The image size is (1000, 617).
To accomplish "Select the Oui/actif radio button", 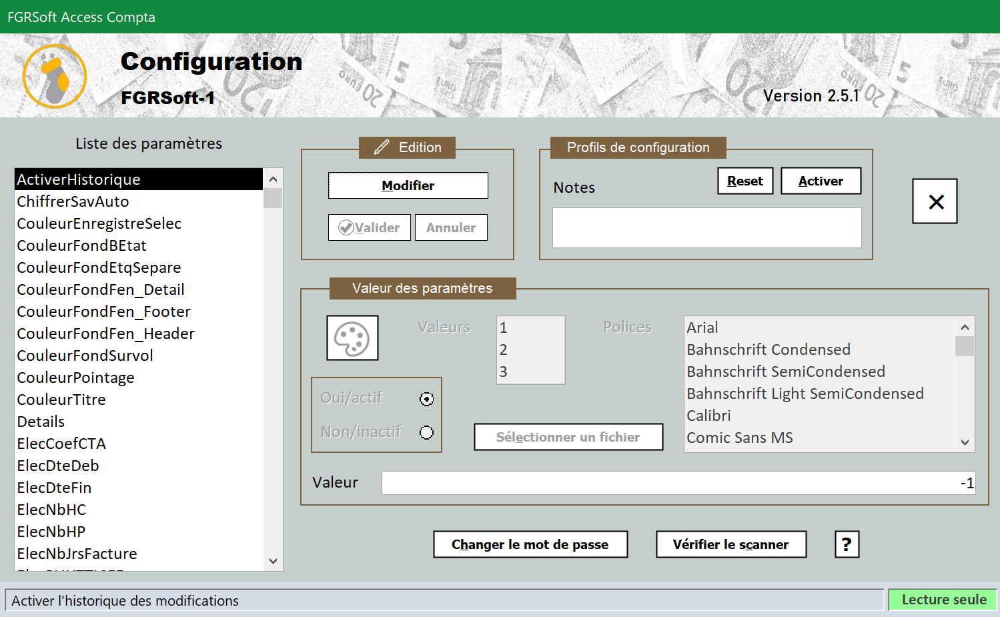I will point(426,399).
